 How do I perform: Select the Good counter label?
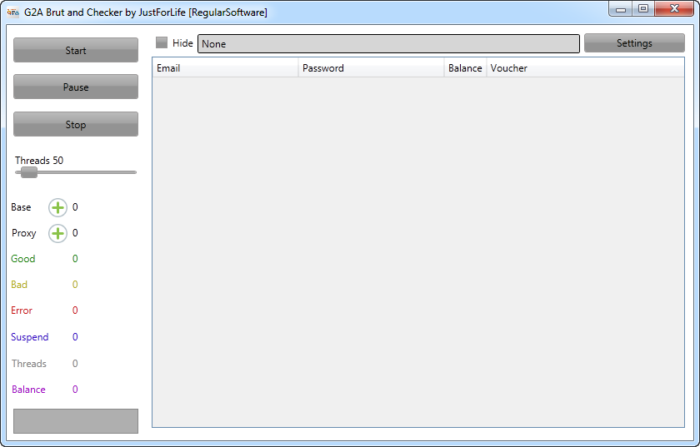[22, 259]
